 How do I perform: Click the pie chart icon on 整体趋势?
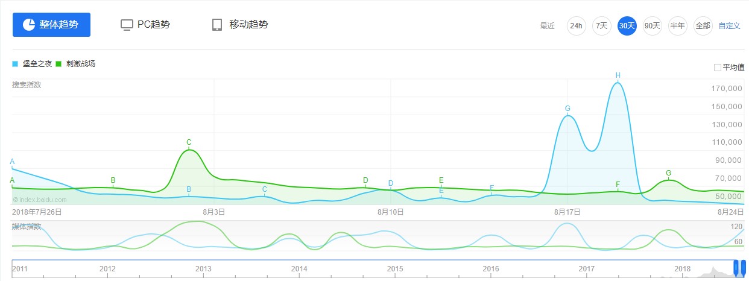pos(29,25)
